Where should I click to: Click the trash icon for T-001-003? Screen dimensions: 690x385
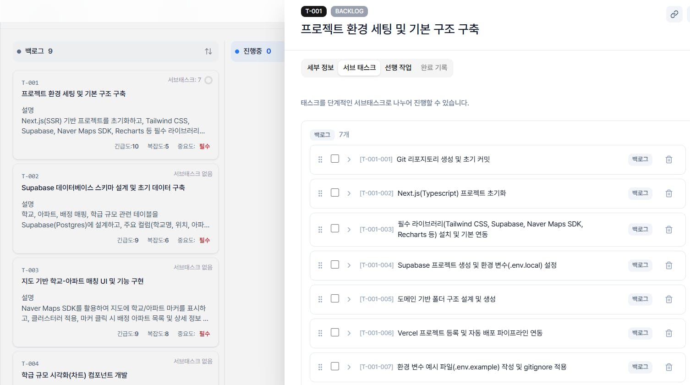tap(668, 229)
